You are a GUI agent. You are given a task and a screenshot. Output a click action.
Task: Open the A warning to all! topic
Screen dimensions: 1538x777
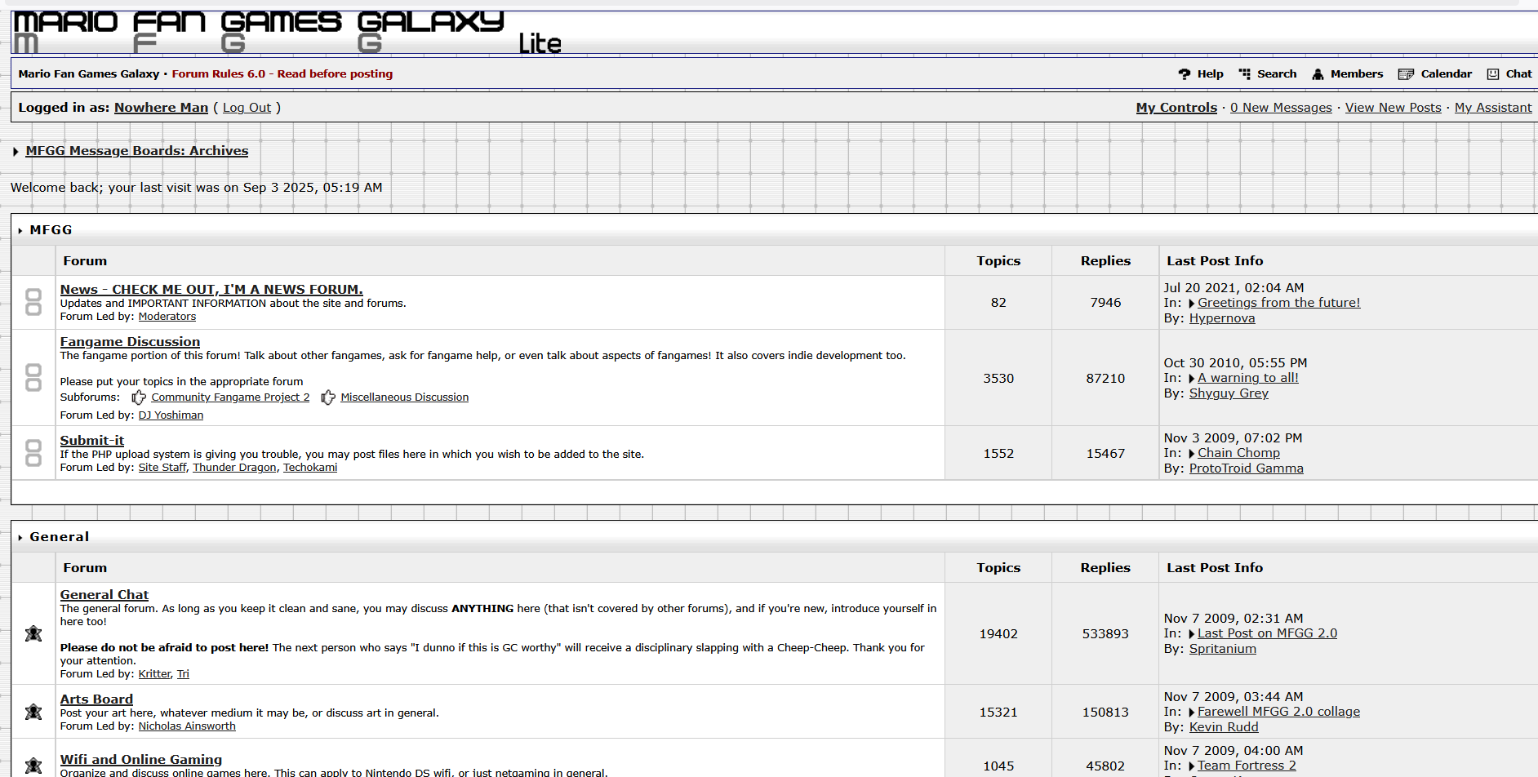tap(1248, 378)
